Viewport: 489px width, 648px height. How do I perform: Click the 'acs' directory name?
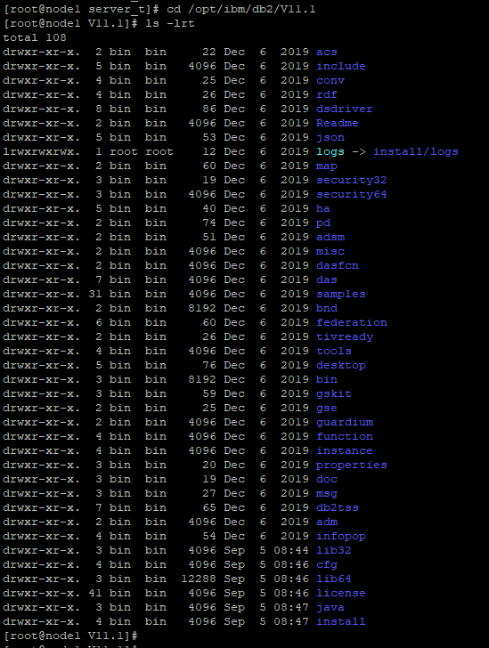coord(326,52)
